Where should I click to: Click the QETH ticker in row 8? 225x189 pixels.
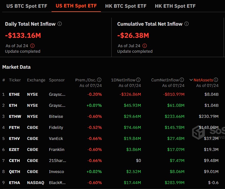(x=15, y=172)
